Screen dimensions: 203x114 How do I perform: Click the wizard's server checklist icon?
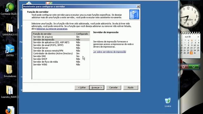tap(134, 14)
